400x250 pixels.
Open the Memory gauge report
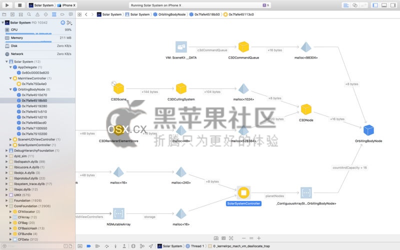point(38,38)
